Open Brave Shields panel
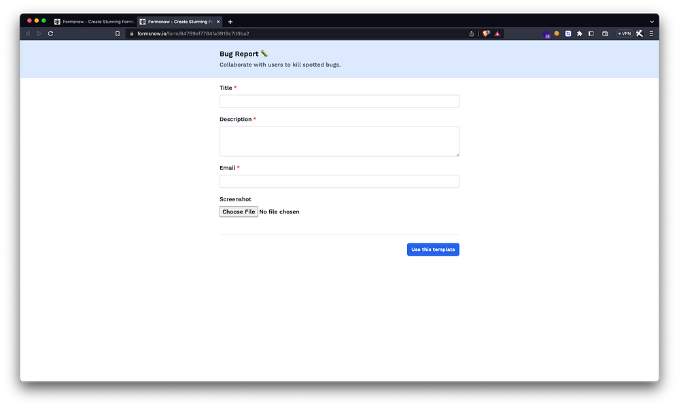 coord(486,33)
